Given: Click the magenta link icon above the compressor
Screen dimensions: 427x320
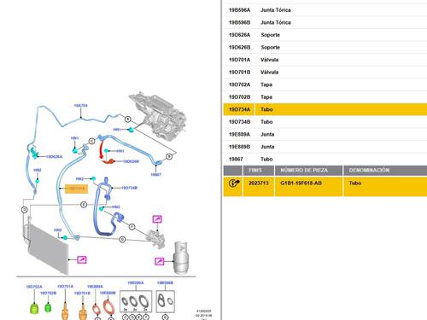Looking at the screenshot, I should coord(157,219).
